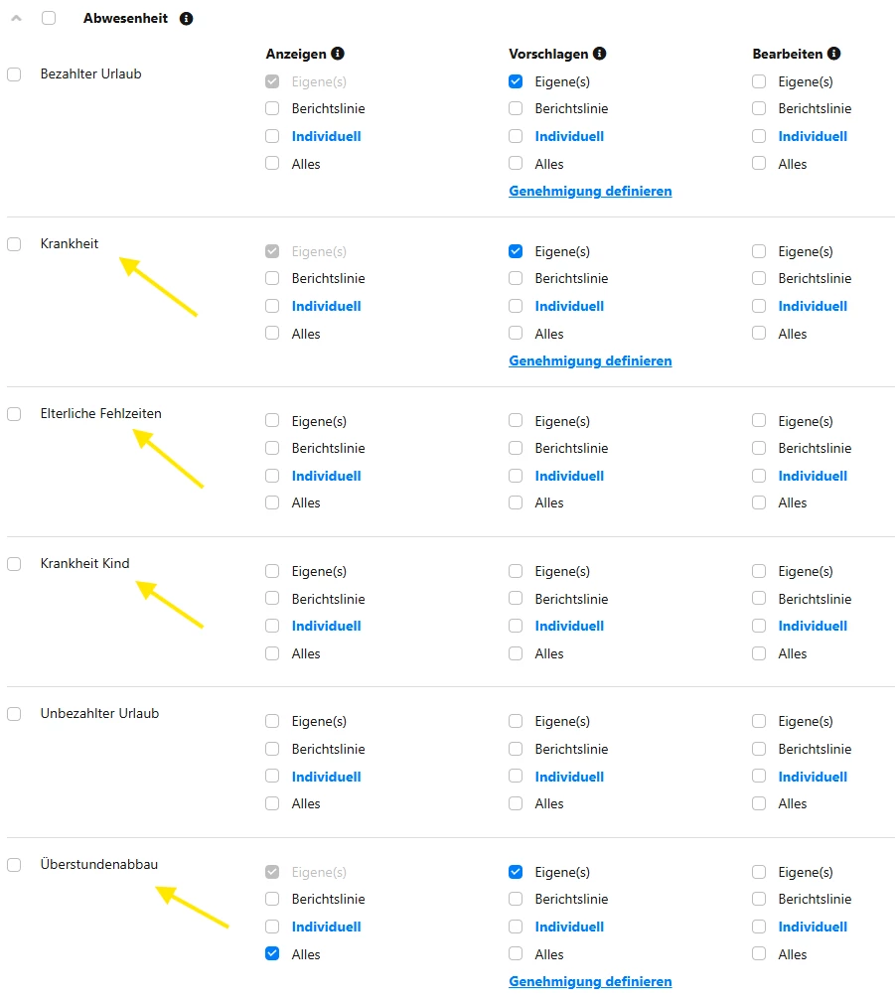Uncheck Alles under Anzeigen for Überstundenabbau
This screenshot has height=1000, width=895.
[x=272, y=953]
